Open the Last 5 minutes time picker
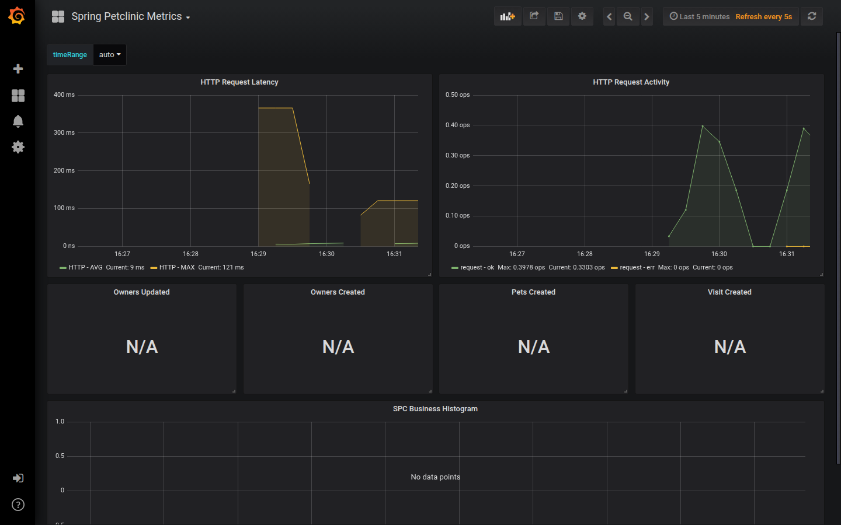 [699, 16]
